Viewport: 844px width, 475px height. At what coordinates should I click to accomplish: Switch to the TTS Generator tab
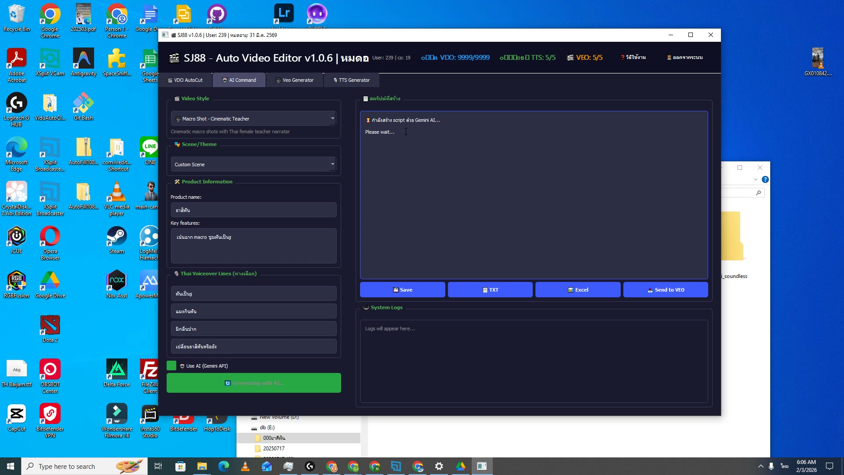coord(351,80)
